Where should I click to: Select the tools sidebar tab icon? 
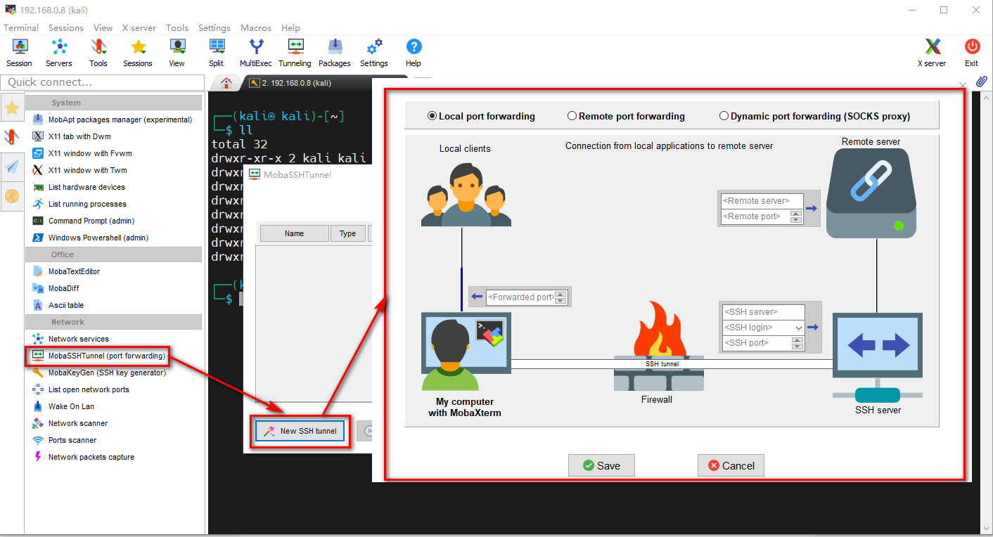[12, 136]
